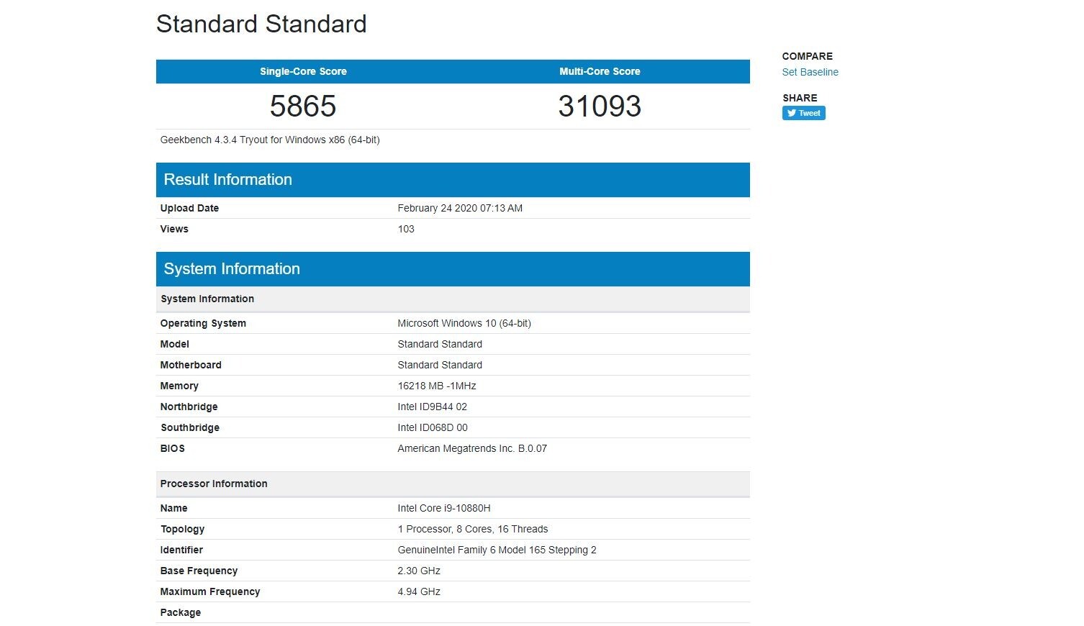The height and width of the screenshot is (626, 1084).
Task: Click the Processor Information subheader
Action: pos(214,484)
